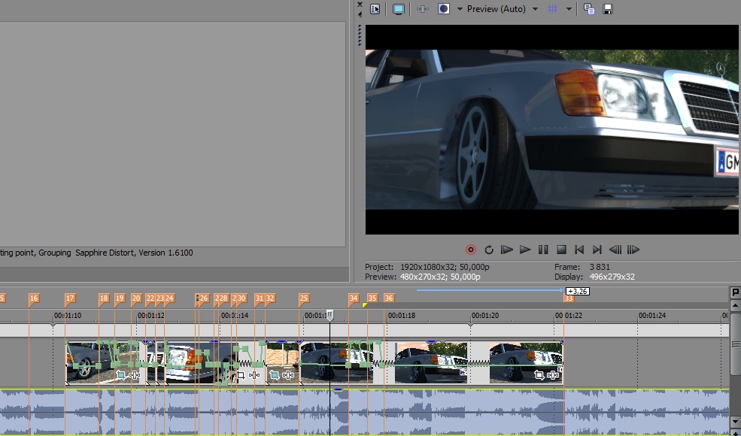Enable the grid overlay icon
741x436 pixels.
coord(552,9)
